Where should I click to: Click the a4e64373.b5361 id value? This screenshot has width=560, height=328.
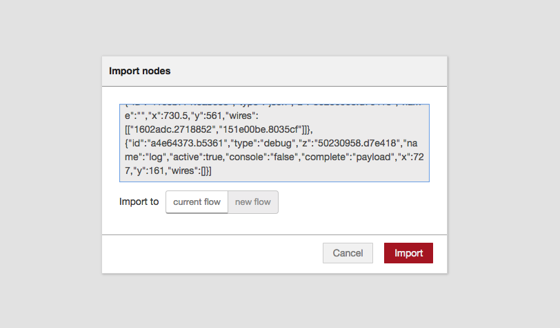click(187, 143)
